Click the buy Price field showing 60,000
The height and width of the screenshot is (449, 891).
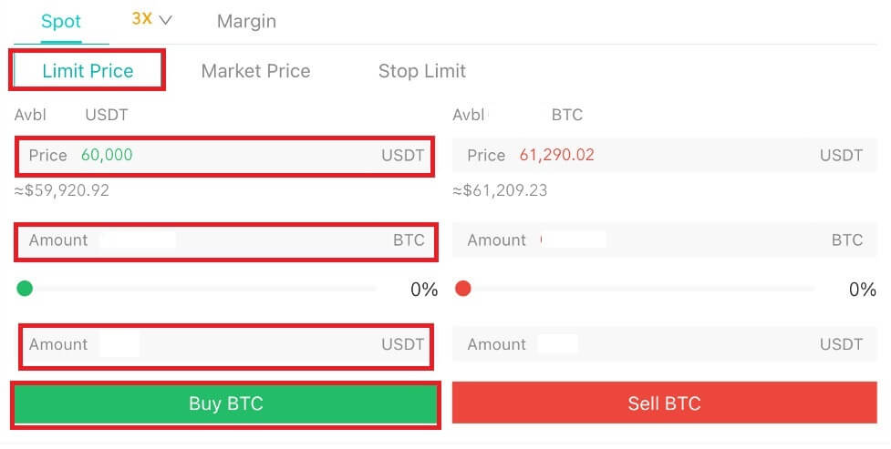[x=224, y=156]
